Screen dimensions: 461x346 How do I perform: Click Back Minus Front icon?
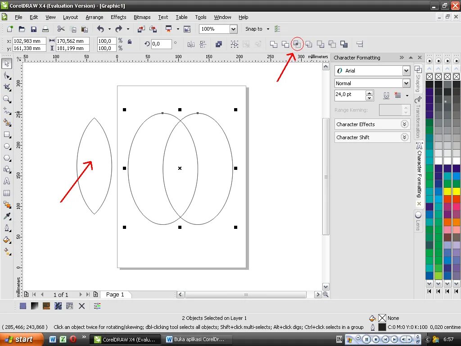coord(332,44)
